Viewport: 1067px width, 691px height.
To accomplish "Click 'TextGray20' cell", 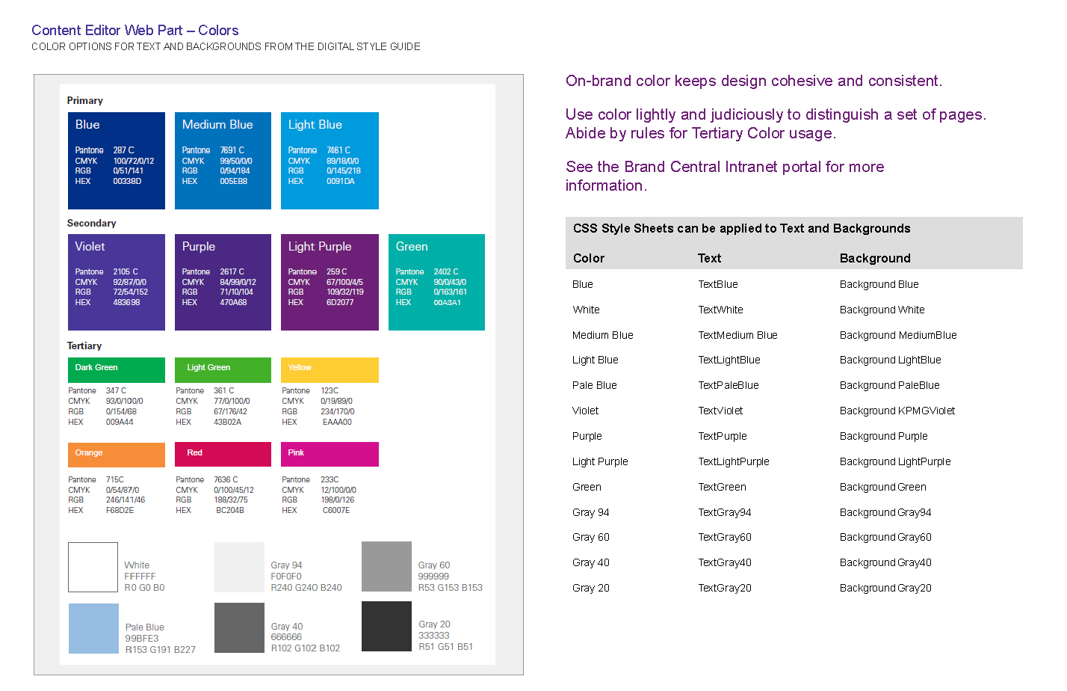I will tap(725, 589).
